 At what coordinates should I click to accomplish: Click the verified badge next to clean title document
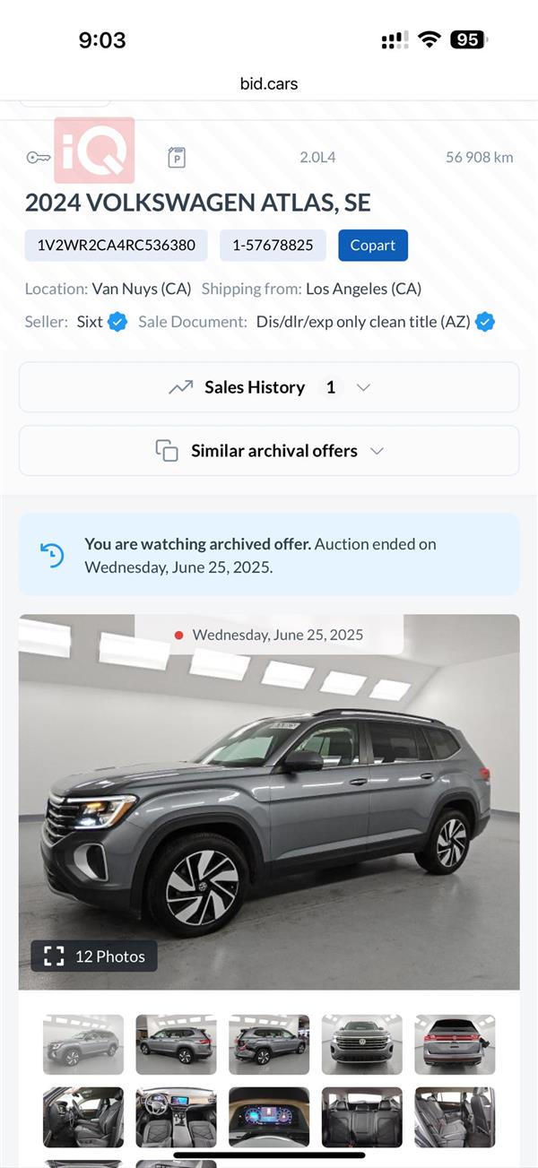coord(484,321)
